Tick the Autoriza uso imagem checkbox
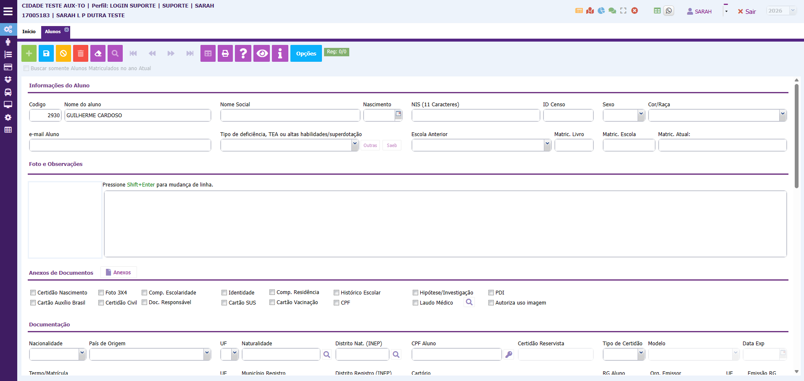The height and width of the screenshot is (381, 804). (491, 303)
